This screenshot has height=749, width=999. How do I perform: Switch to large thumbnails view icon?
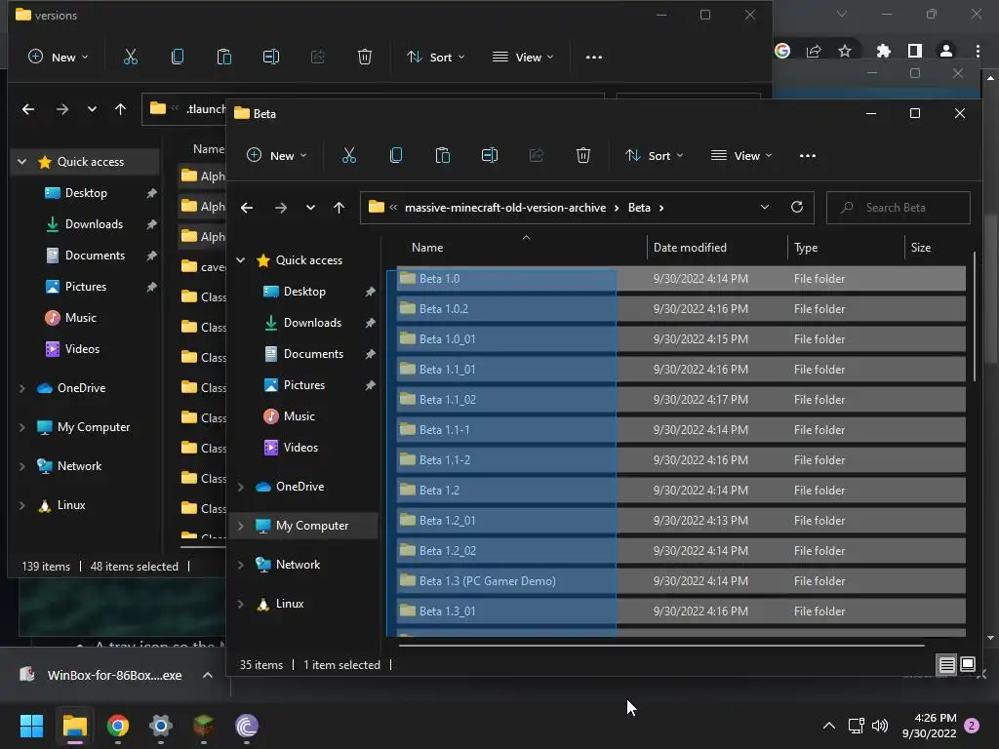coord(967,665)
